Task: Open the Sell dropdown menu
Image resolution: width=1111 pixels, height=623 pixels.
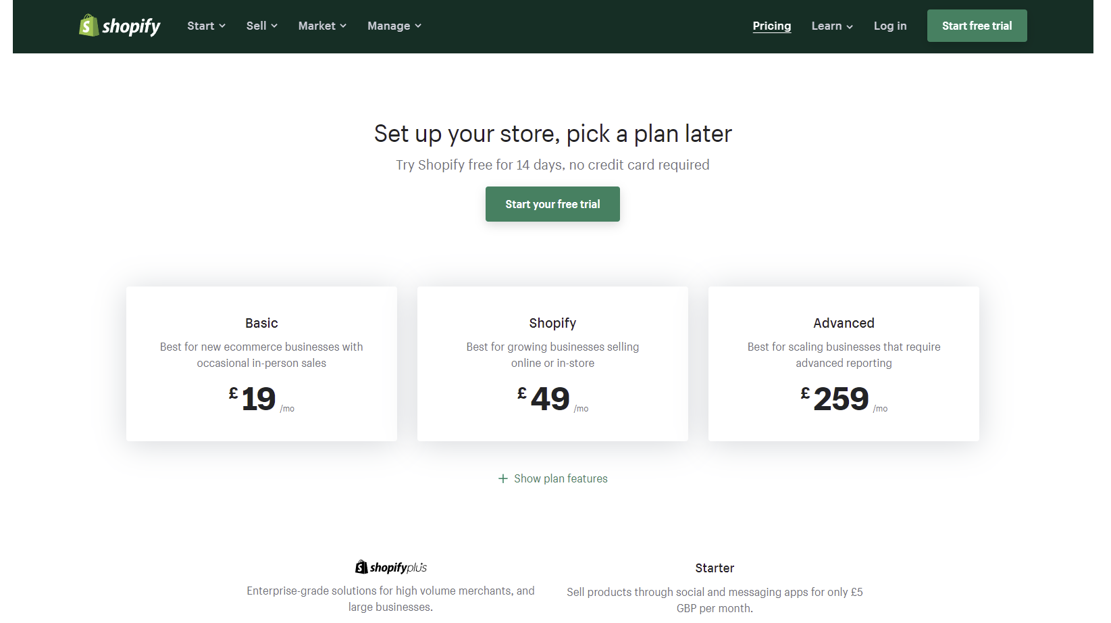Action: tap(261, 26)
